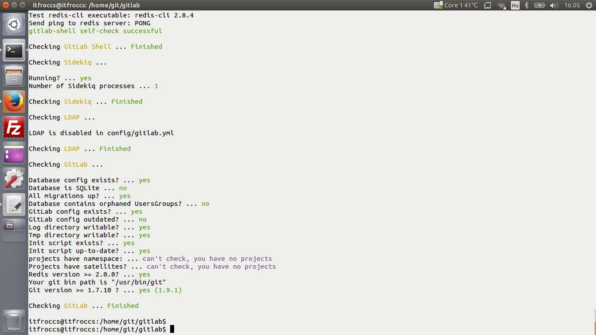Launch Firefox from the launcher
Viewport: 596px width, 335px height.
pos(14,101)
